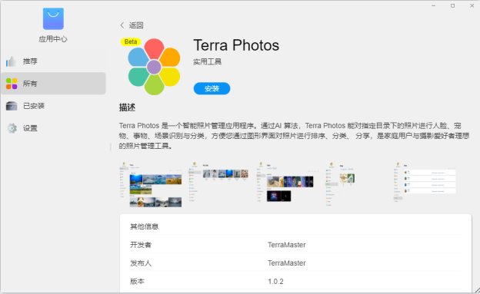Click the 其他信息 heading
The height and width of the screenshot is (294, 480).
pyautogui.click(x=144, y=226)
